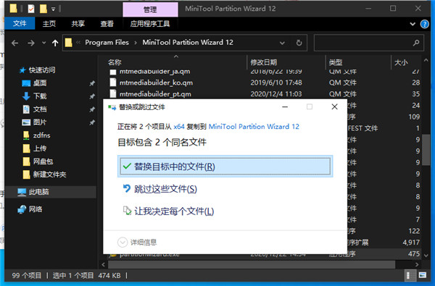The width and height of the screenshot is (435, 286).
Task: Refresh the current folder
Action: click(x=299, y=43)
